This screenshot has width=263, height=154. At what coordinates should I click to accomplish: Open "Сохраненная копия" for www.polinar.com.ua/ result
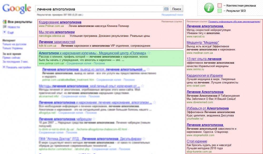click(79, 63)
